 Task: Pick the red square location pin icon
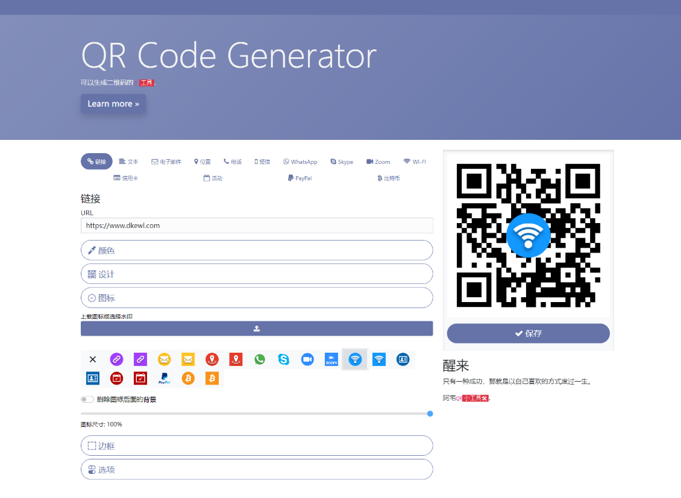[x=236, y=359]
